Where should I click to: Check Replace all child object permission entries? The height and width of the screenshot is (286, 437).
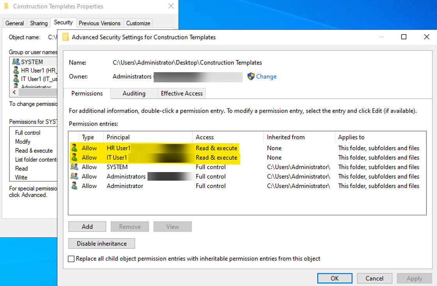71,259
